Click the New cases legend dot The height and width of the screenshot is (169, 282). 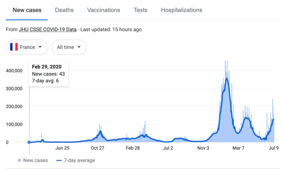click(19, 160)
